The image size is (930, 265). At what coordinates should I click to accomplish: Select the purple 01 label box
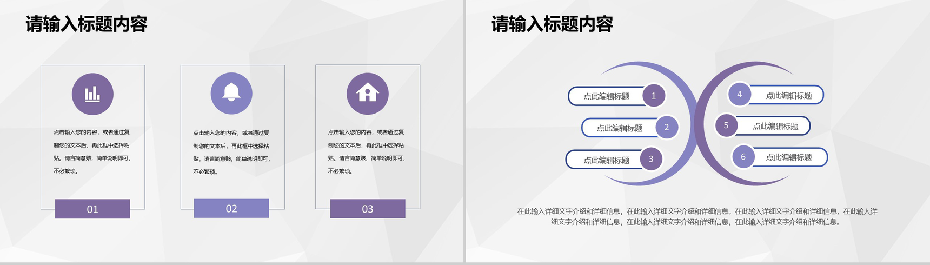[92, 209]
